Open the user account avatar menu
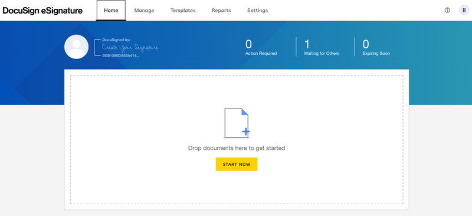This screenshot has width=472, height=216. click(x=464, y=10)
